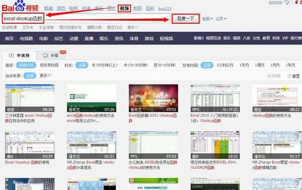Click the 重置 reset icon
This screenshot has width=302, height=190.
[x=289, y=76]
